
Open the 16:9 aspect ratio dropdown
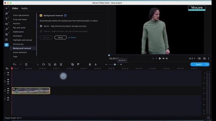tap(192, 58)
